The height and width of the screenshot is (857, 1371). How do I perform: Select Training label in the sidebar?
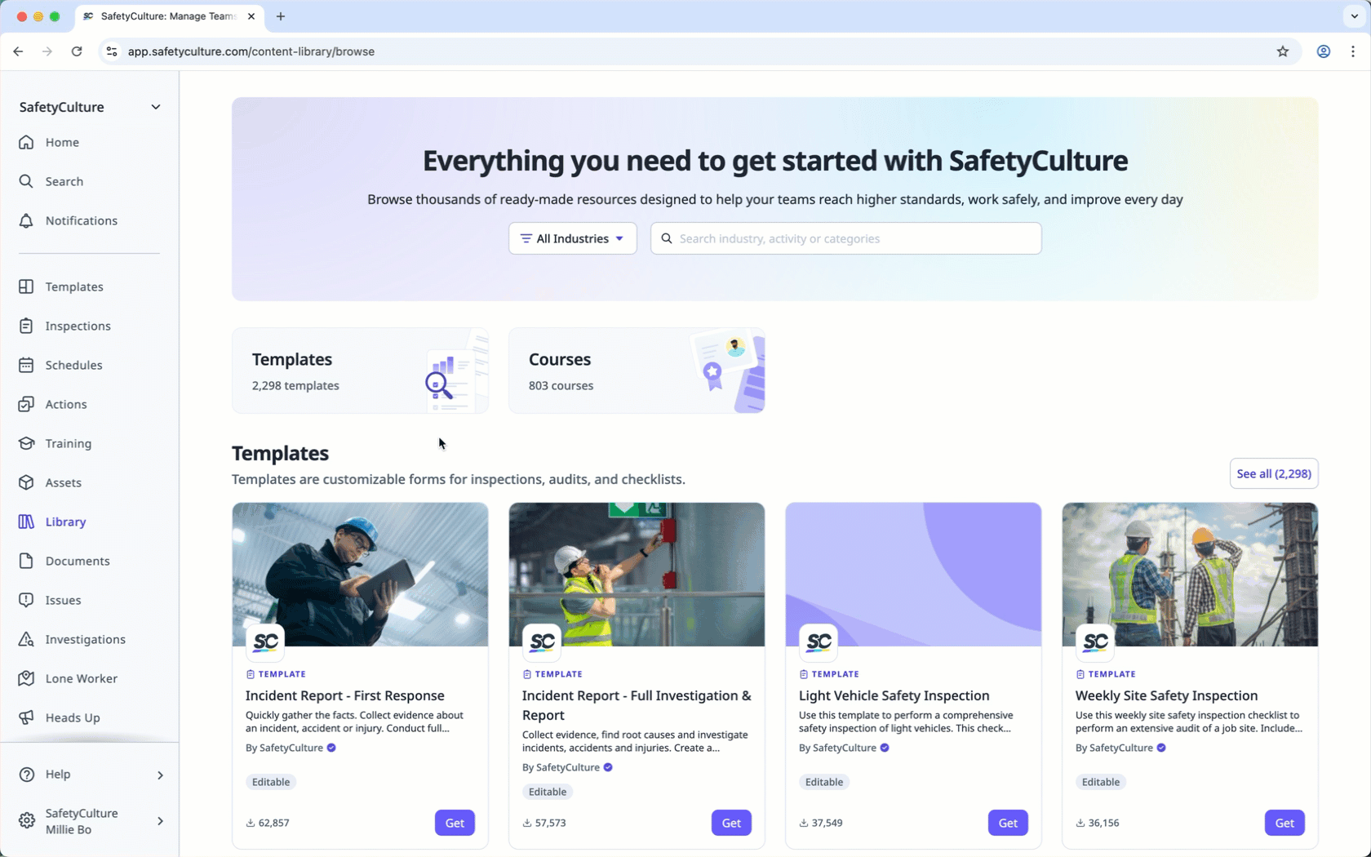(x=69, y=443)
